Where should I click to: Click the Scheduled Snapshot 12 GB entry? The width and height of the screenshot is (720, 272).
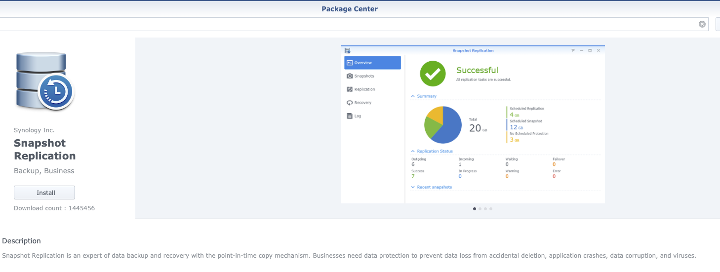tap(525, 124)
